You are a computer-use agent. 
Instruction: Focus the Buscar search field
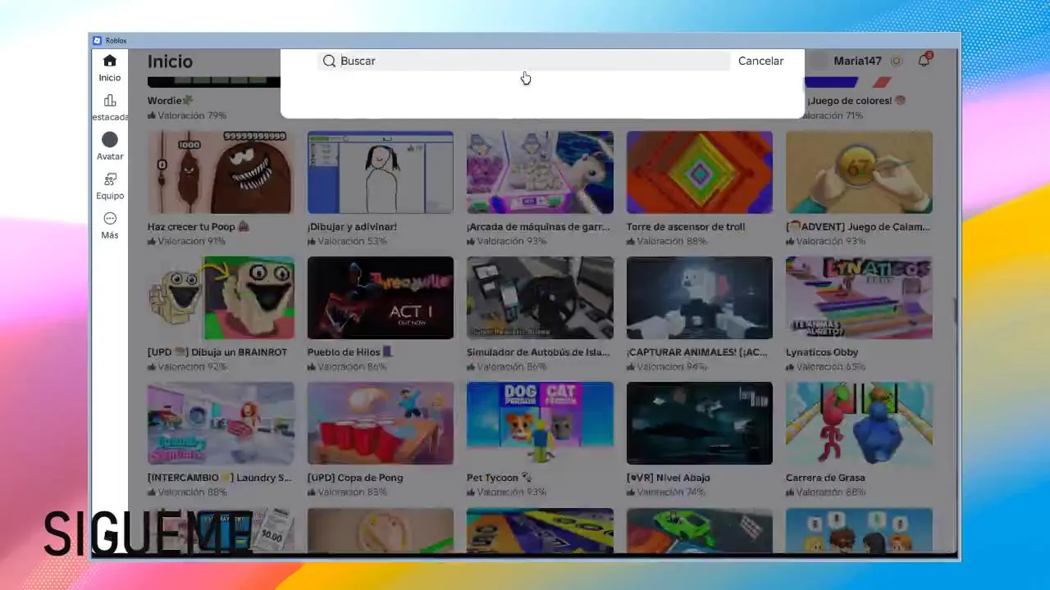(523, 61)
